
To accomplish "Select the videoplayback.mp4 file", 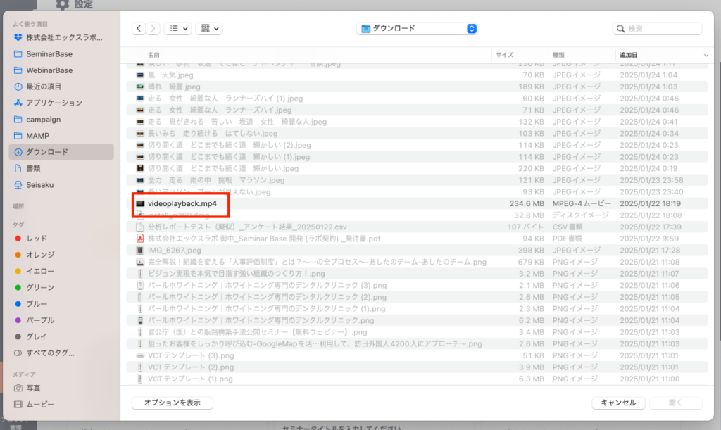I will (182, 203).
